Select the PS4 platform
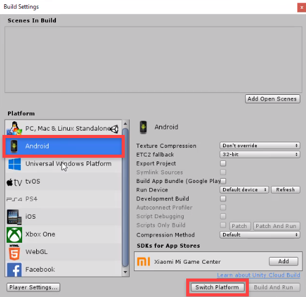 pyautogui.click(x=63, y=199)
